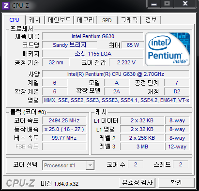The height and width of the screenshot is (191, 199).
Task: Click the empty FSB 속도 field
Action: 64,147
